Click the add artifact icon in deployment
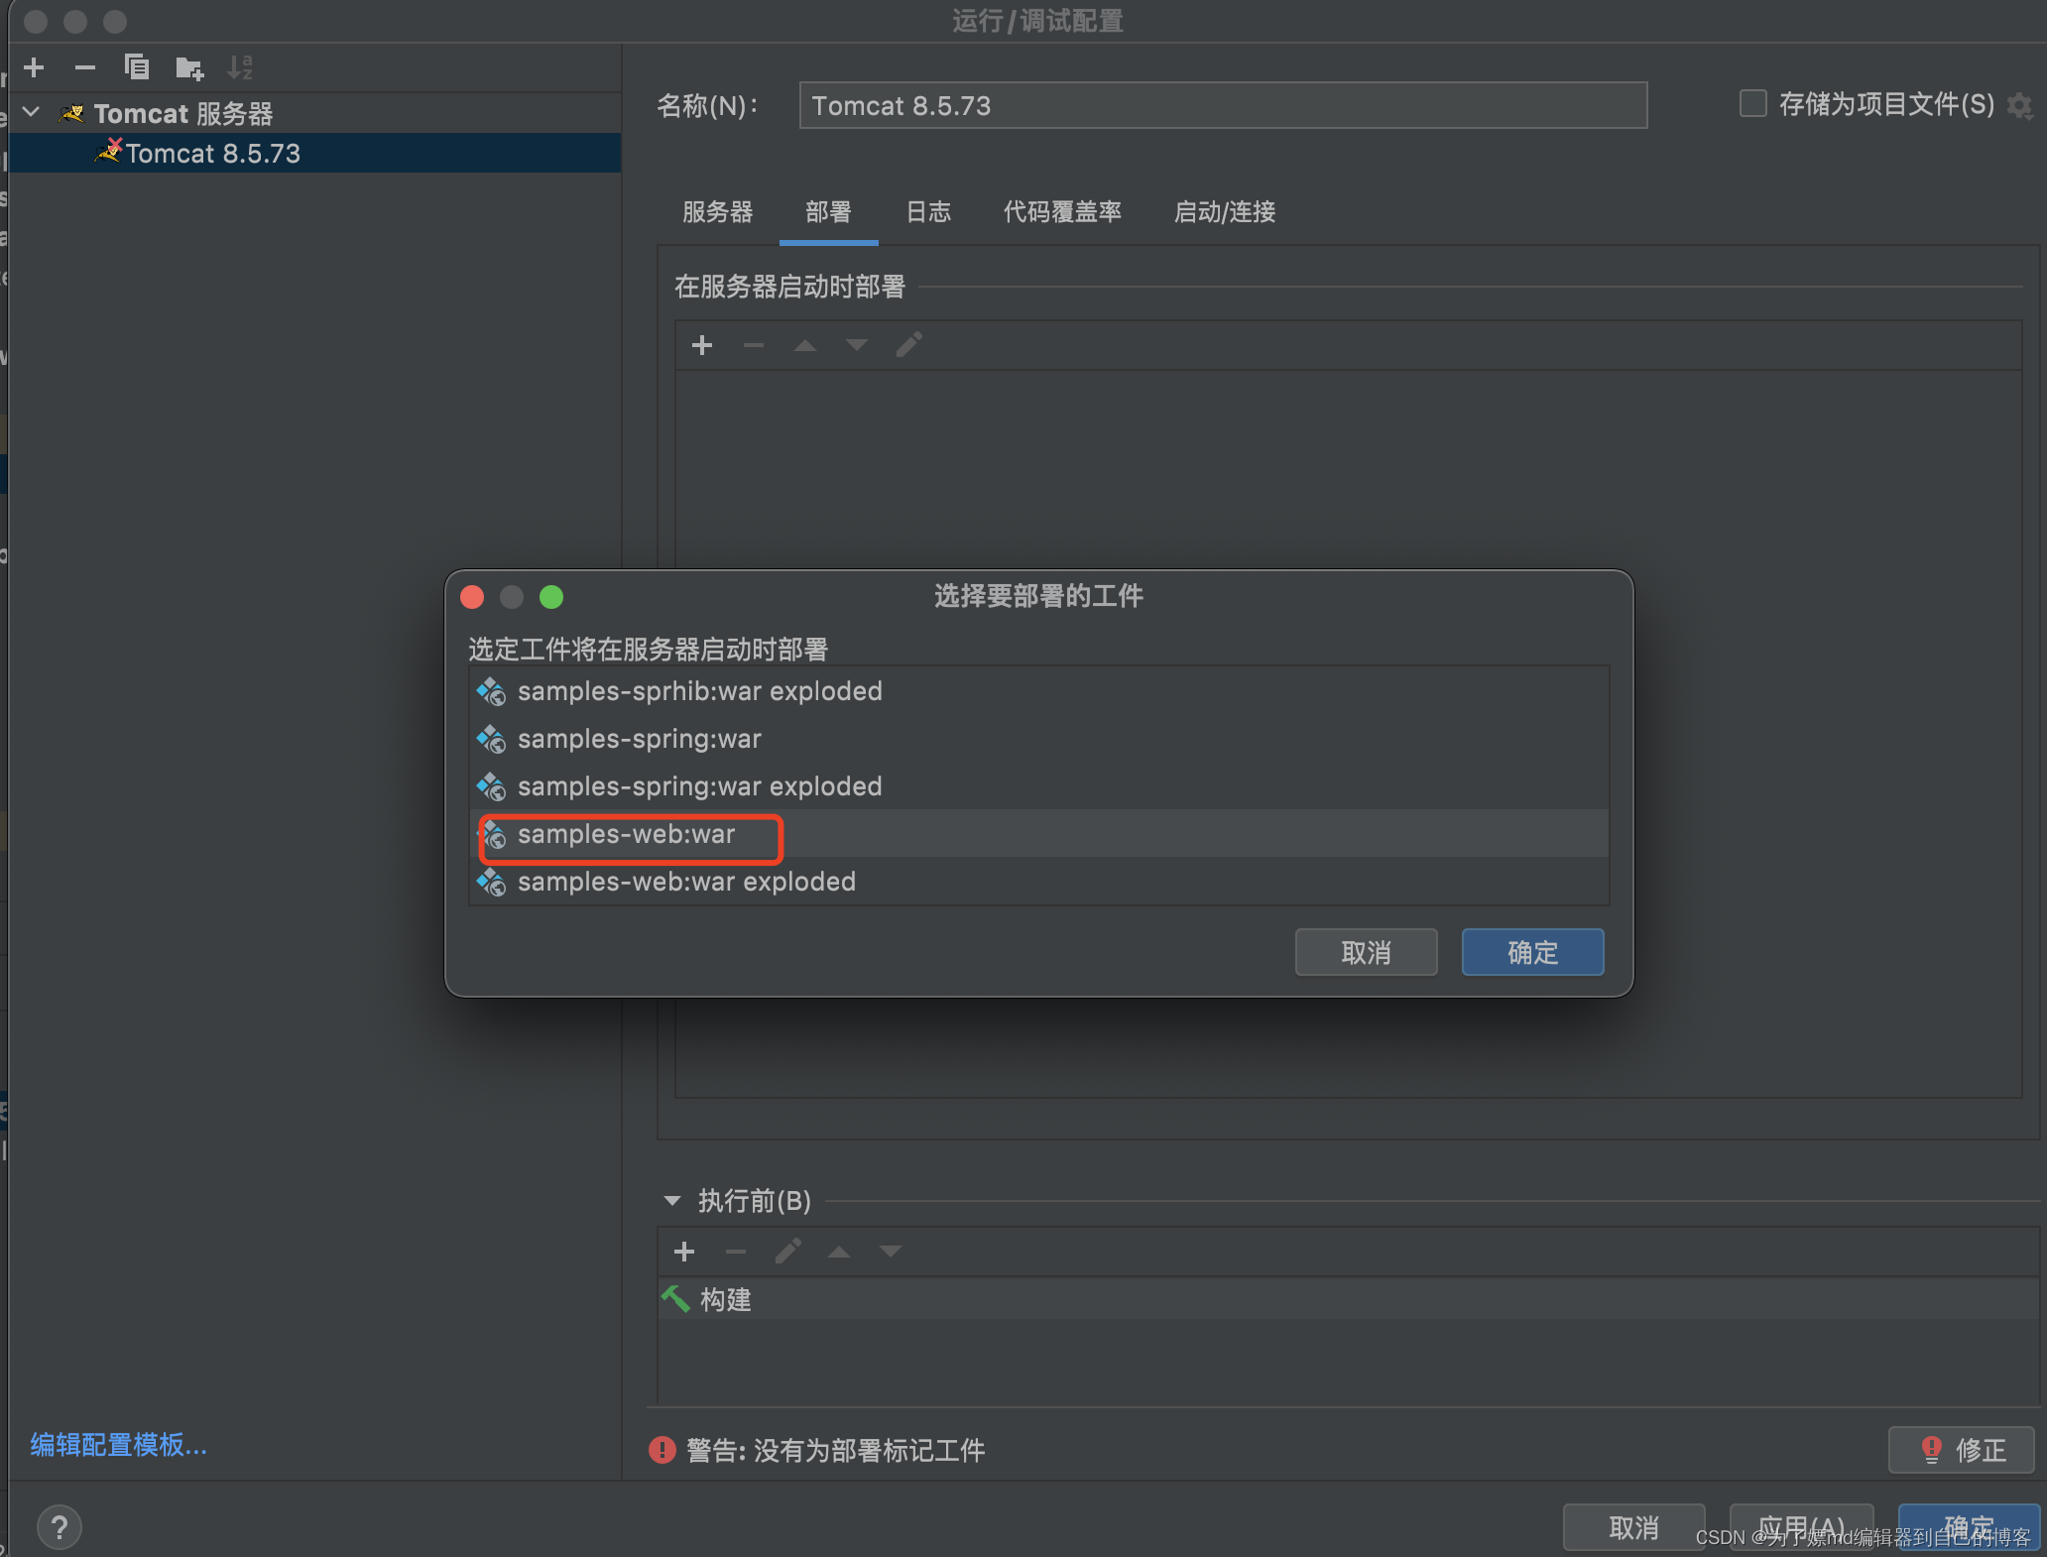Screen dimensions: 2047x1557 [x=703, y=345]
